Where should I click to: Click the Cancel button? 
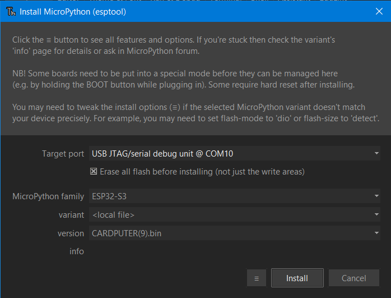pos(354,278)
